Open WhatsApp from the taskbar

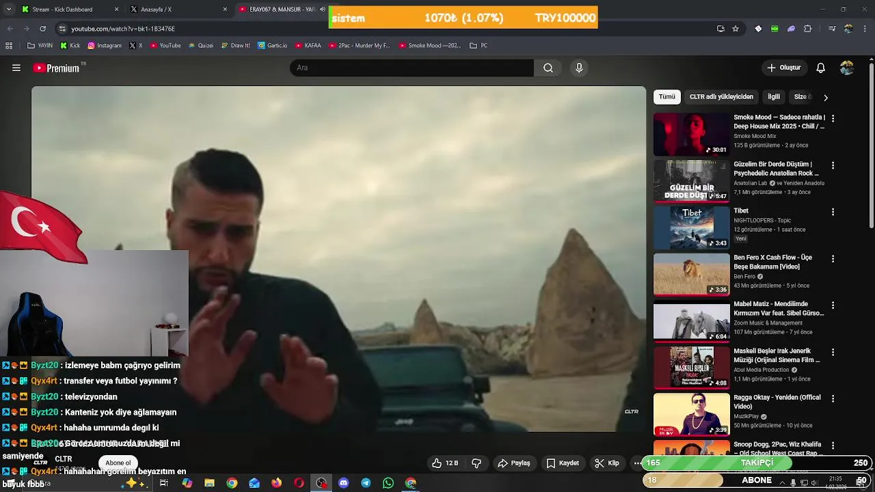point(388,483)
